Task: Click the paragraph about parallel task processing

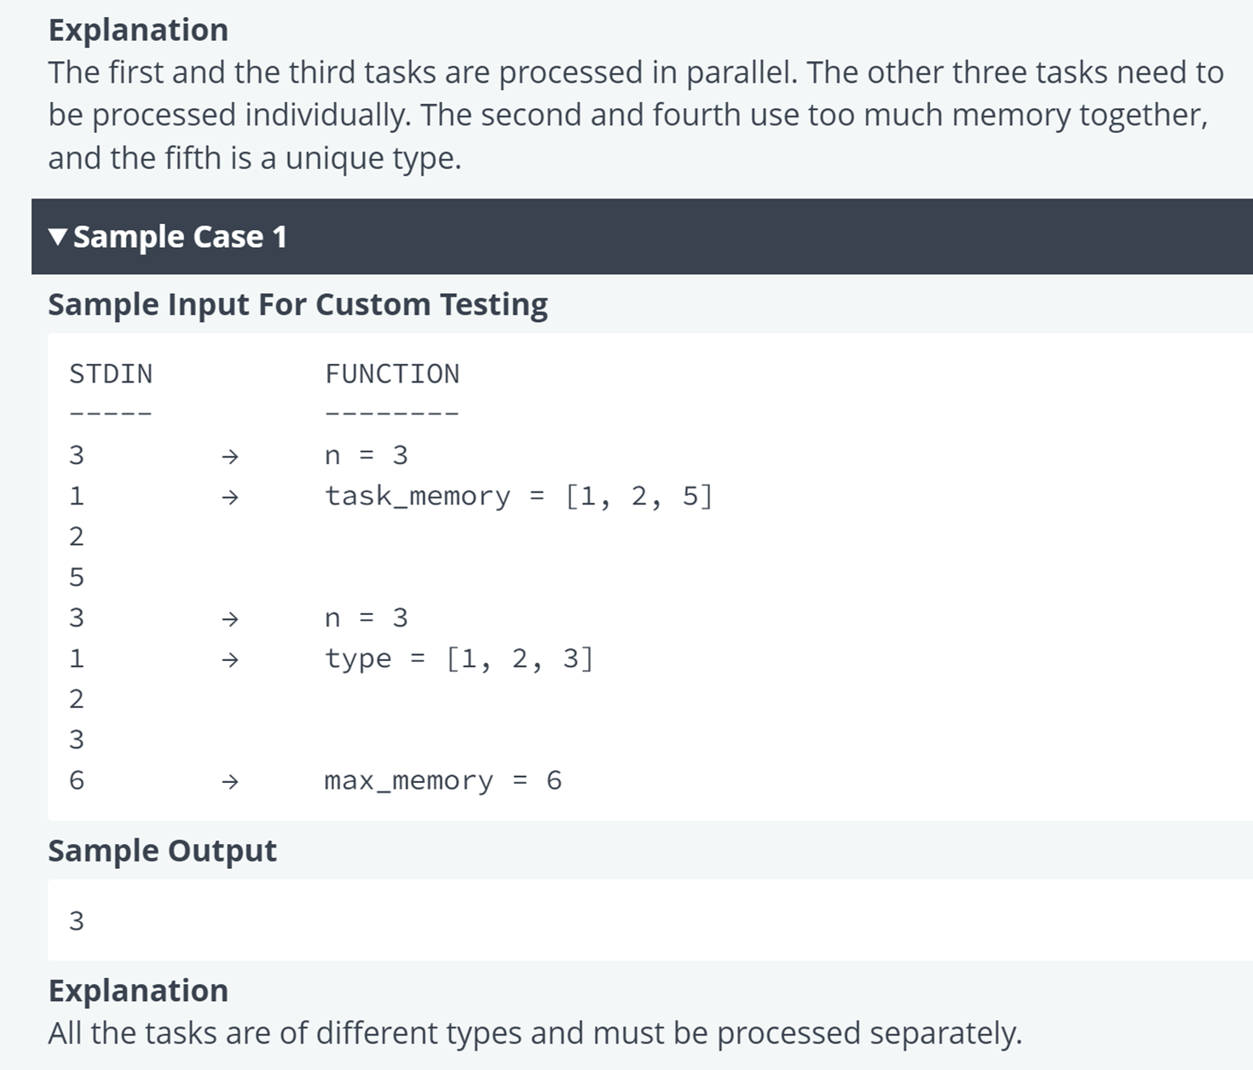Action: (x=636, y=115)
